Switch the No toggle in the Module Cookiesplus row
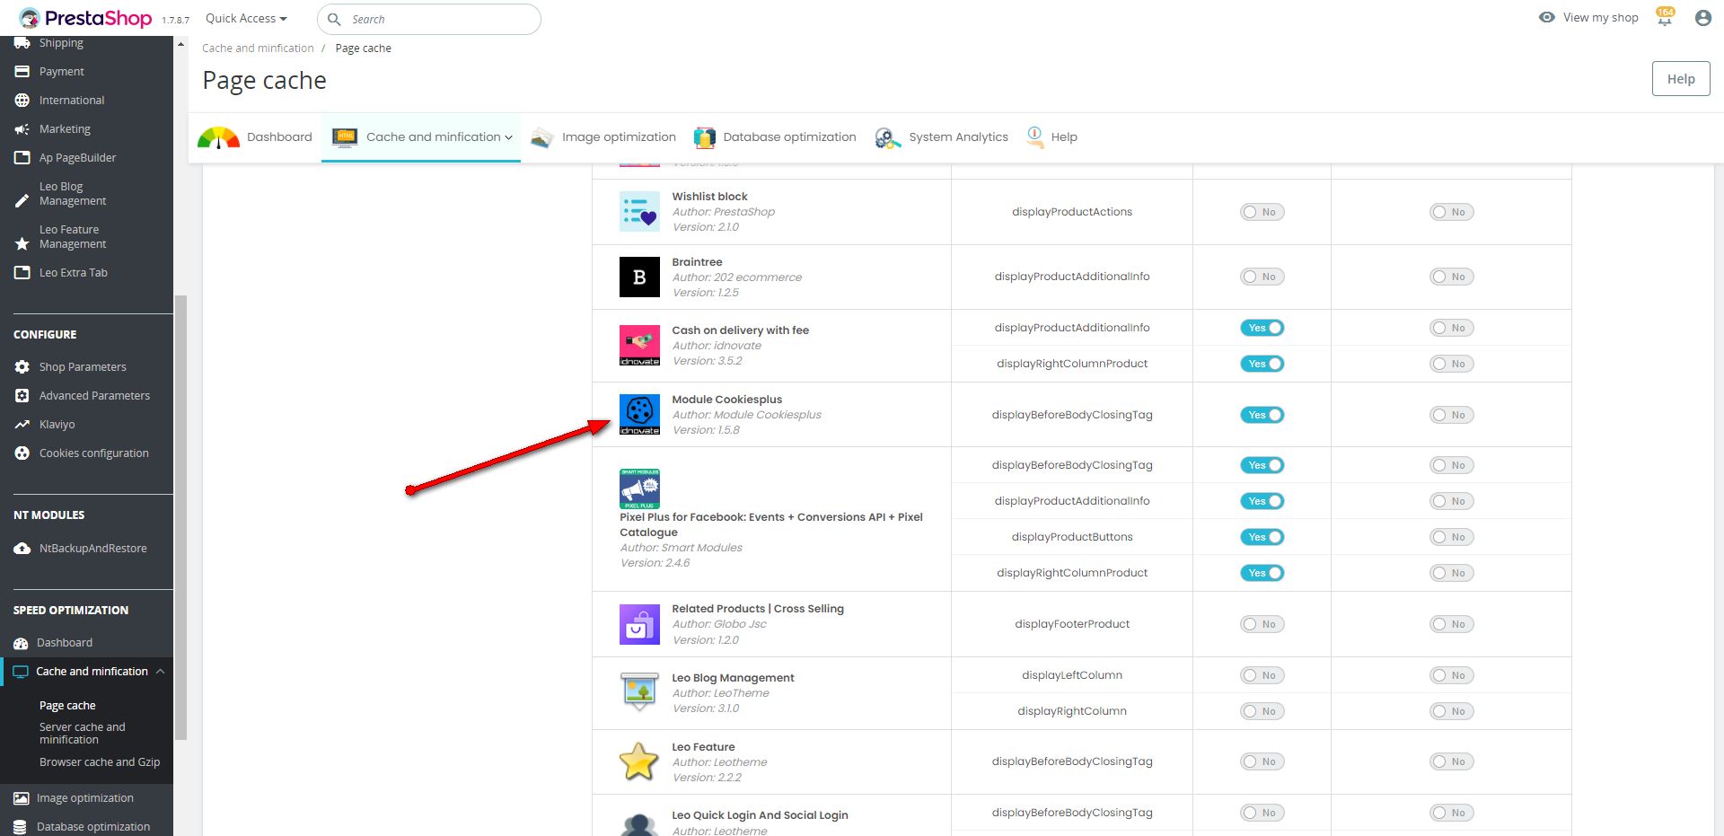1724x836 pixels. pyautogui.click(x=1451, y=415)
